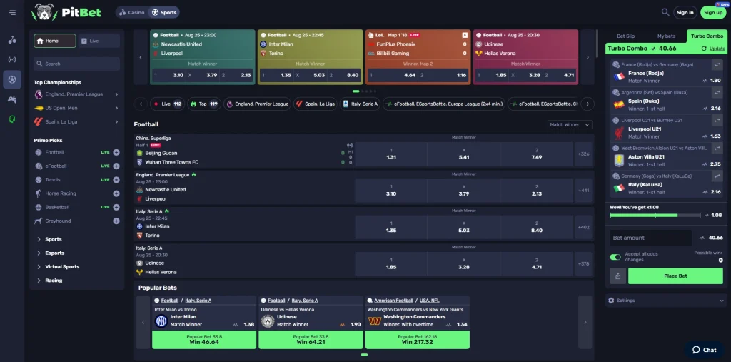This screenshot has width=731, height=362.
Task: Click plus icon next to eFootball
Action: (x=116, y=166)
